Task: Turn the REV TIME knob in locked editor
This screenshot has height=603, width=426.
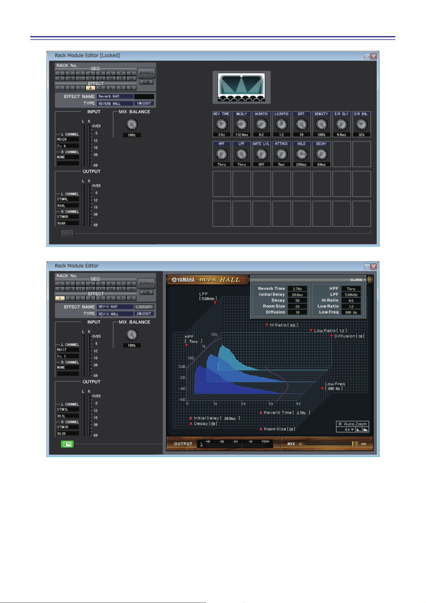Action: (x=222, y=124)
